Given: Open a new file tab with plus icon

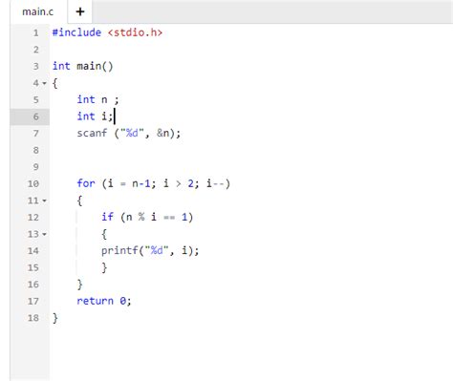Looking at the screenshot, I should tap(80, 11).
